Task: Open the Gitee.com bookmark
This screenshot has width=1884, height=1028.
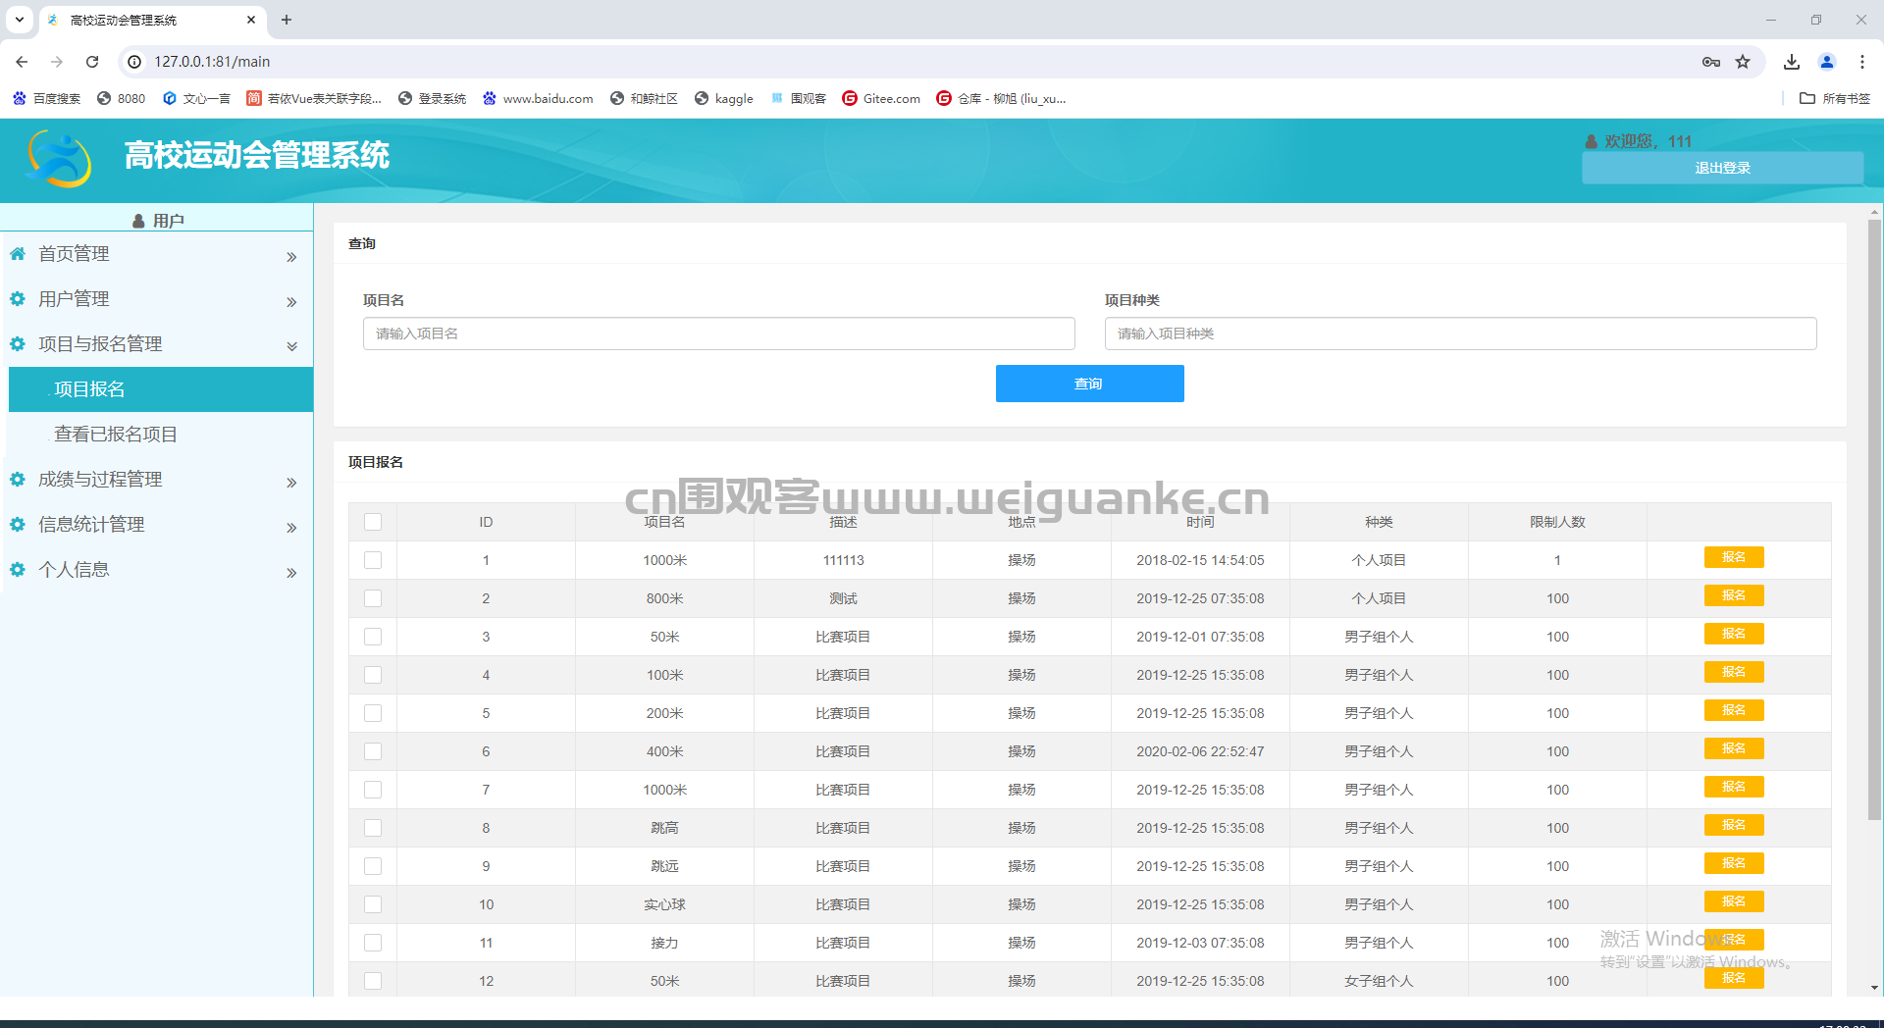Action: click(x=881, y=98)
